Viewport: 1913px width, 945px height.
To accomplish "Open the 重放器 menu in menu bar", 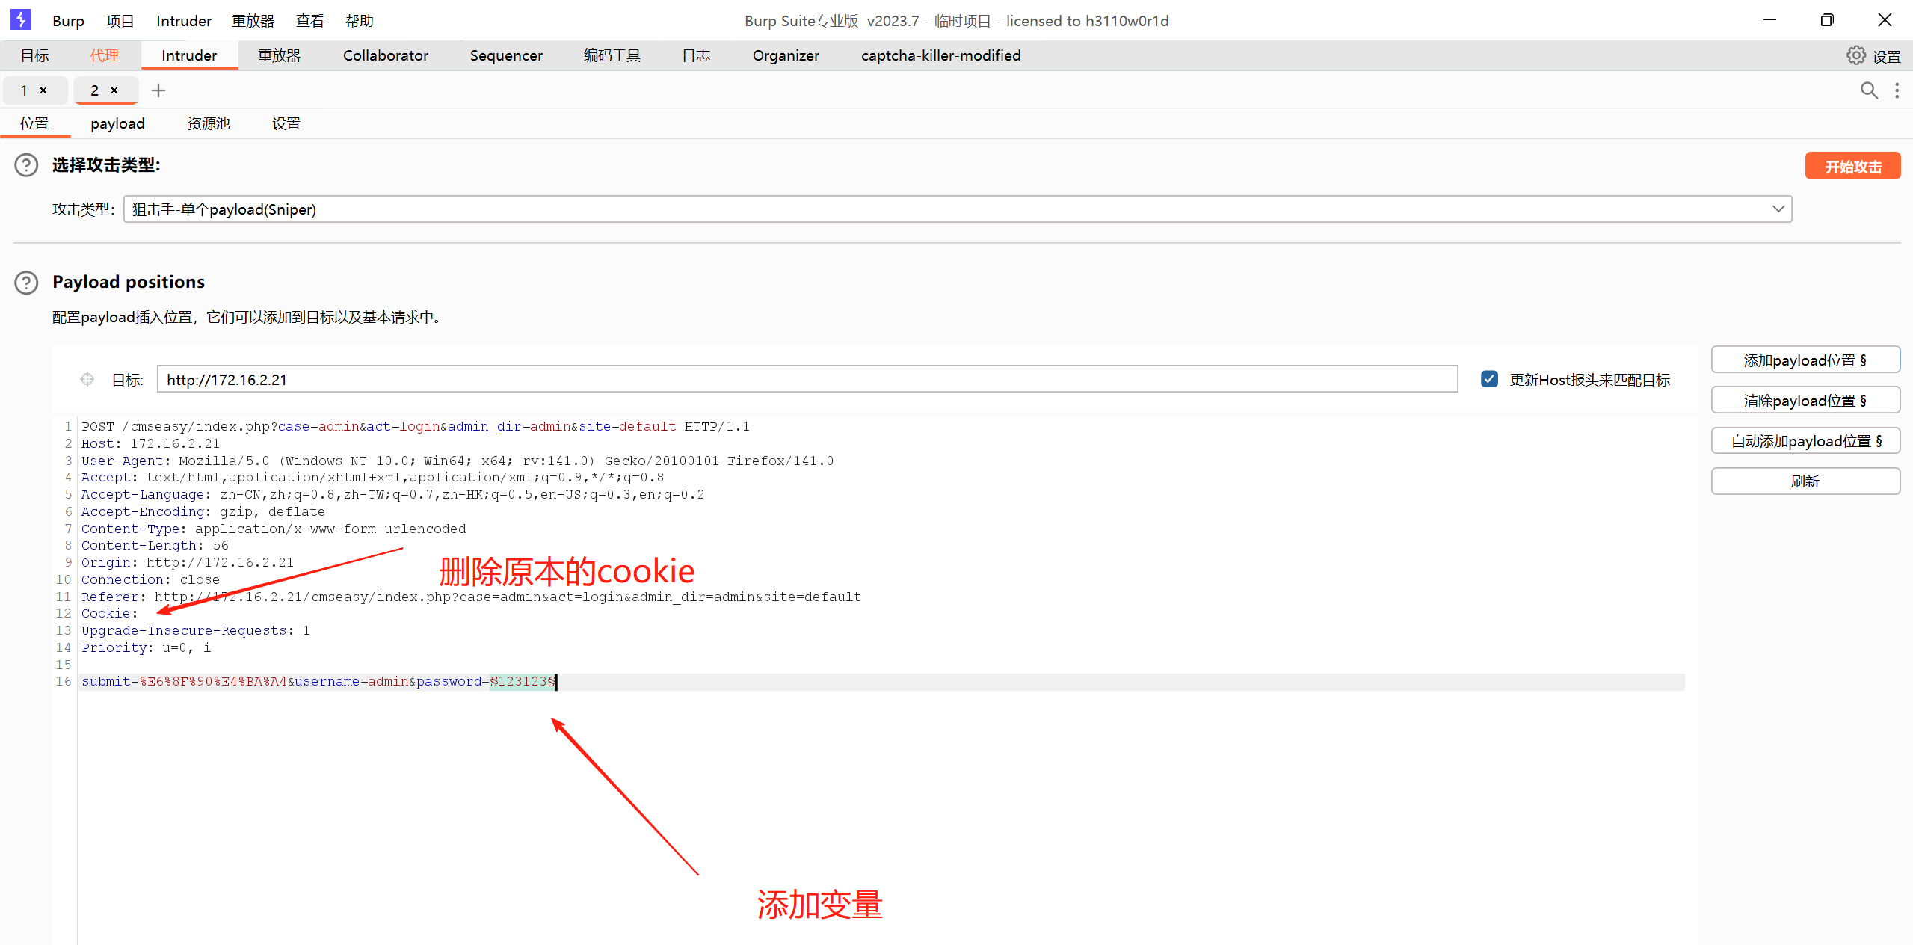I will coord(253,21).
